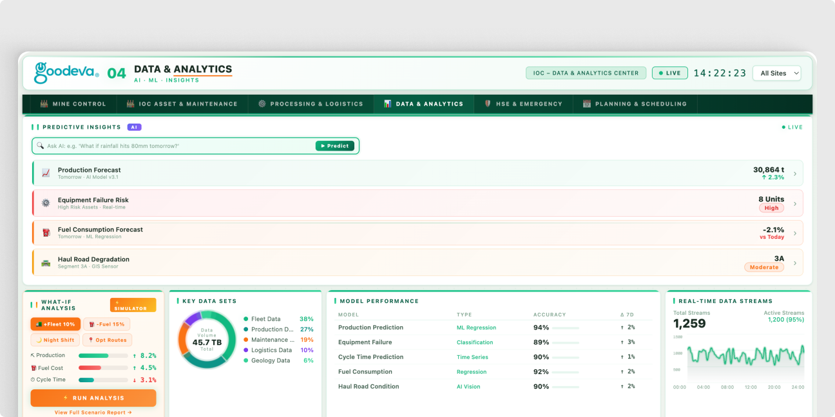
Task: Open the All Sites dropdown
Action: 777,73
